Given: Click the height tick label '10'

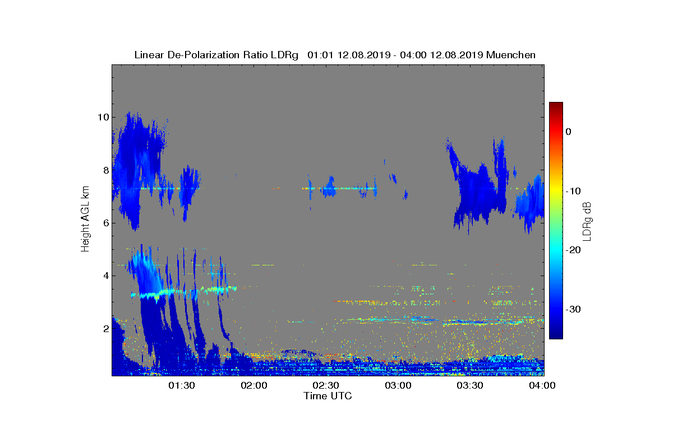Looking at the screenshot, I should [x=102, y=117].
